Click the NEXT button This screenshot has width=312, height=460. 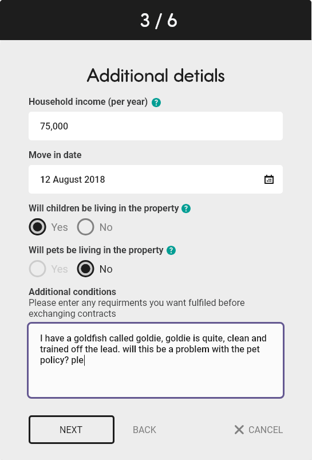tap(71, 430)
